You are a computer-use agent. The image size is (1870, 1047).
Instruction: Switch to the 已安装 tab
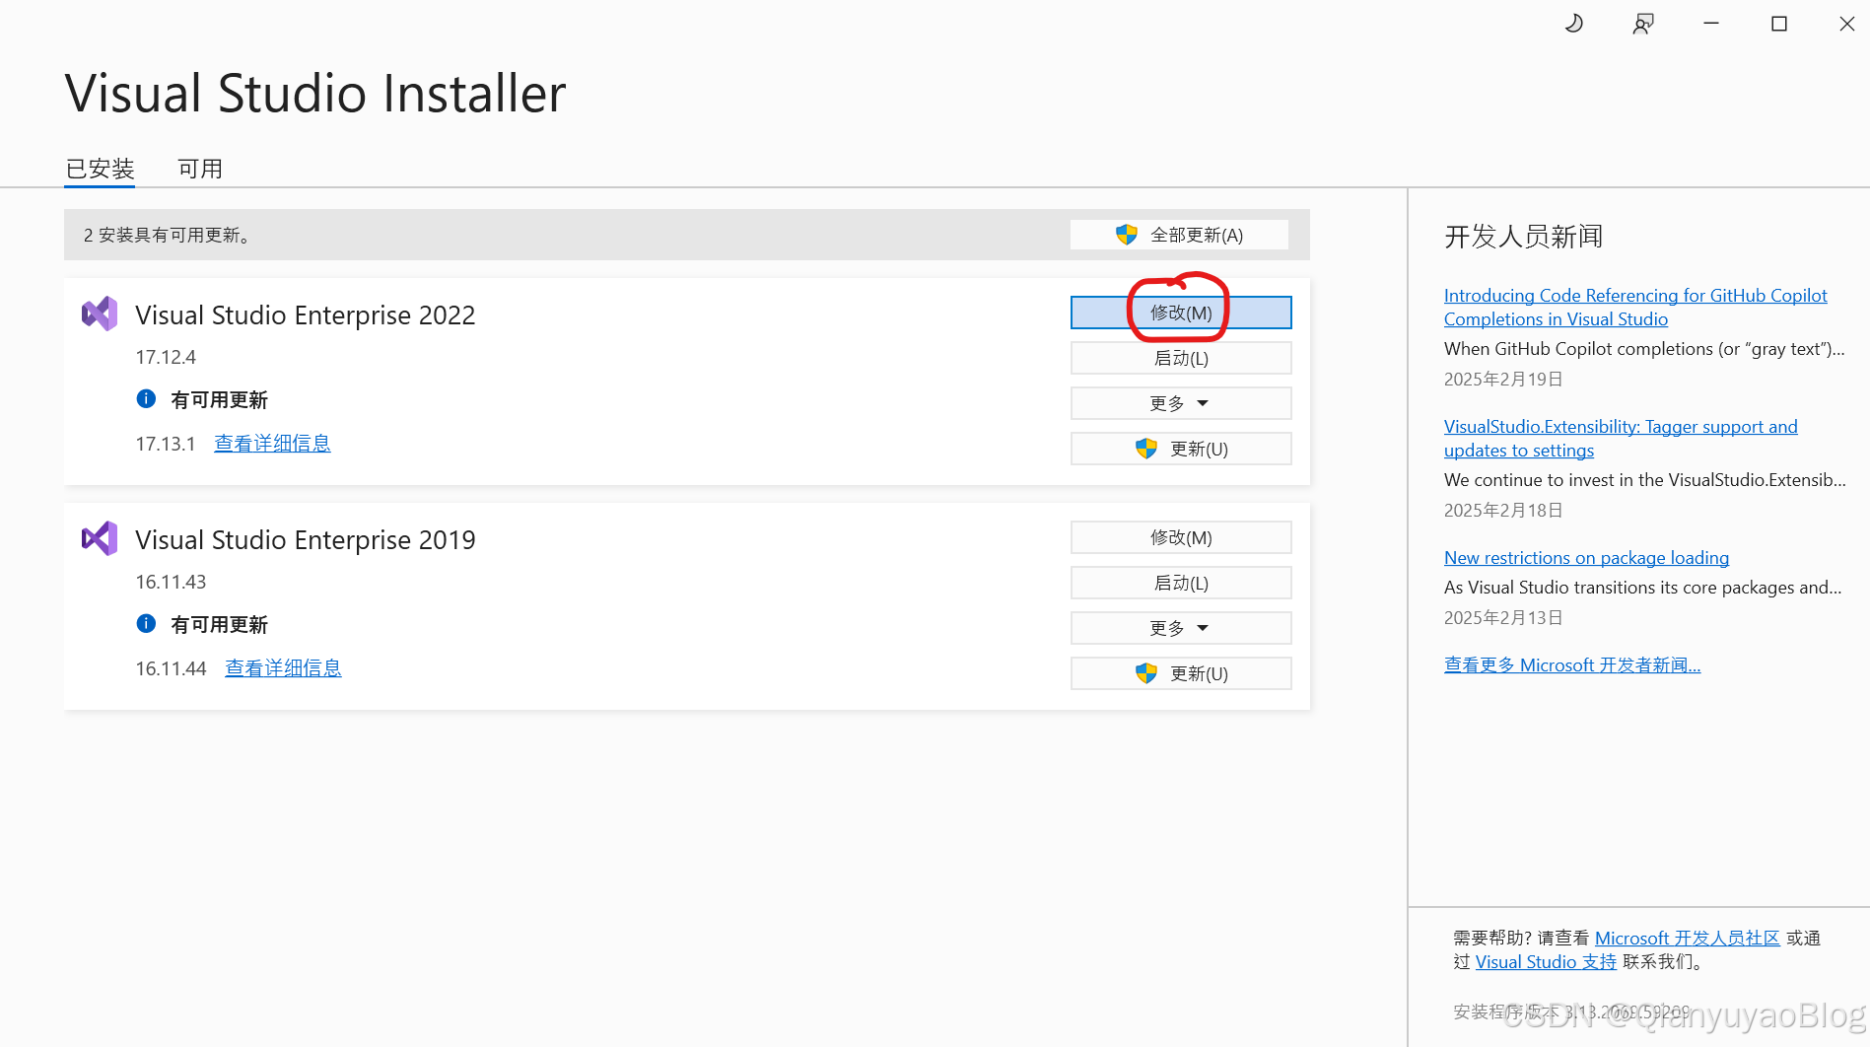100,169
